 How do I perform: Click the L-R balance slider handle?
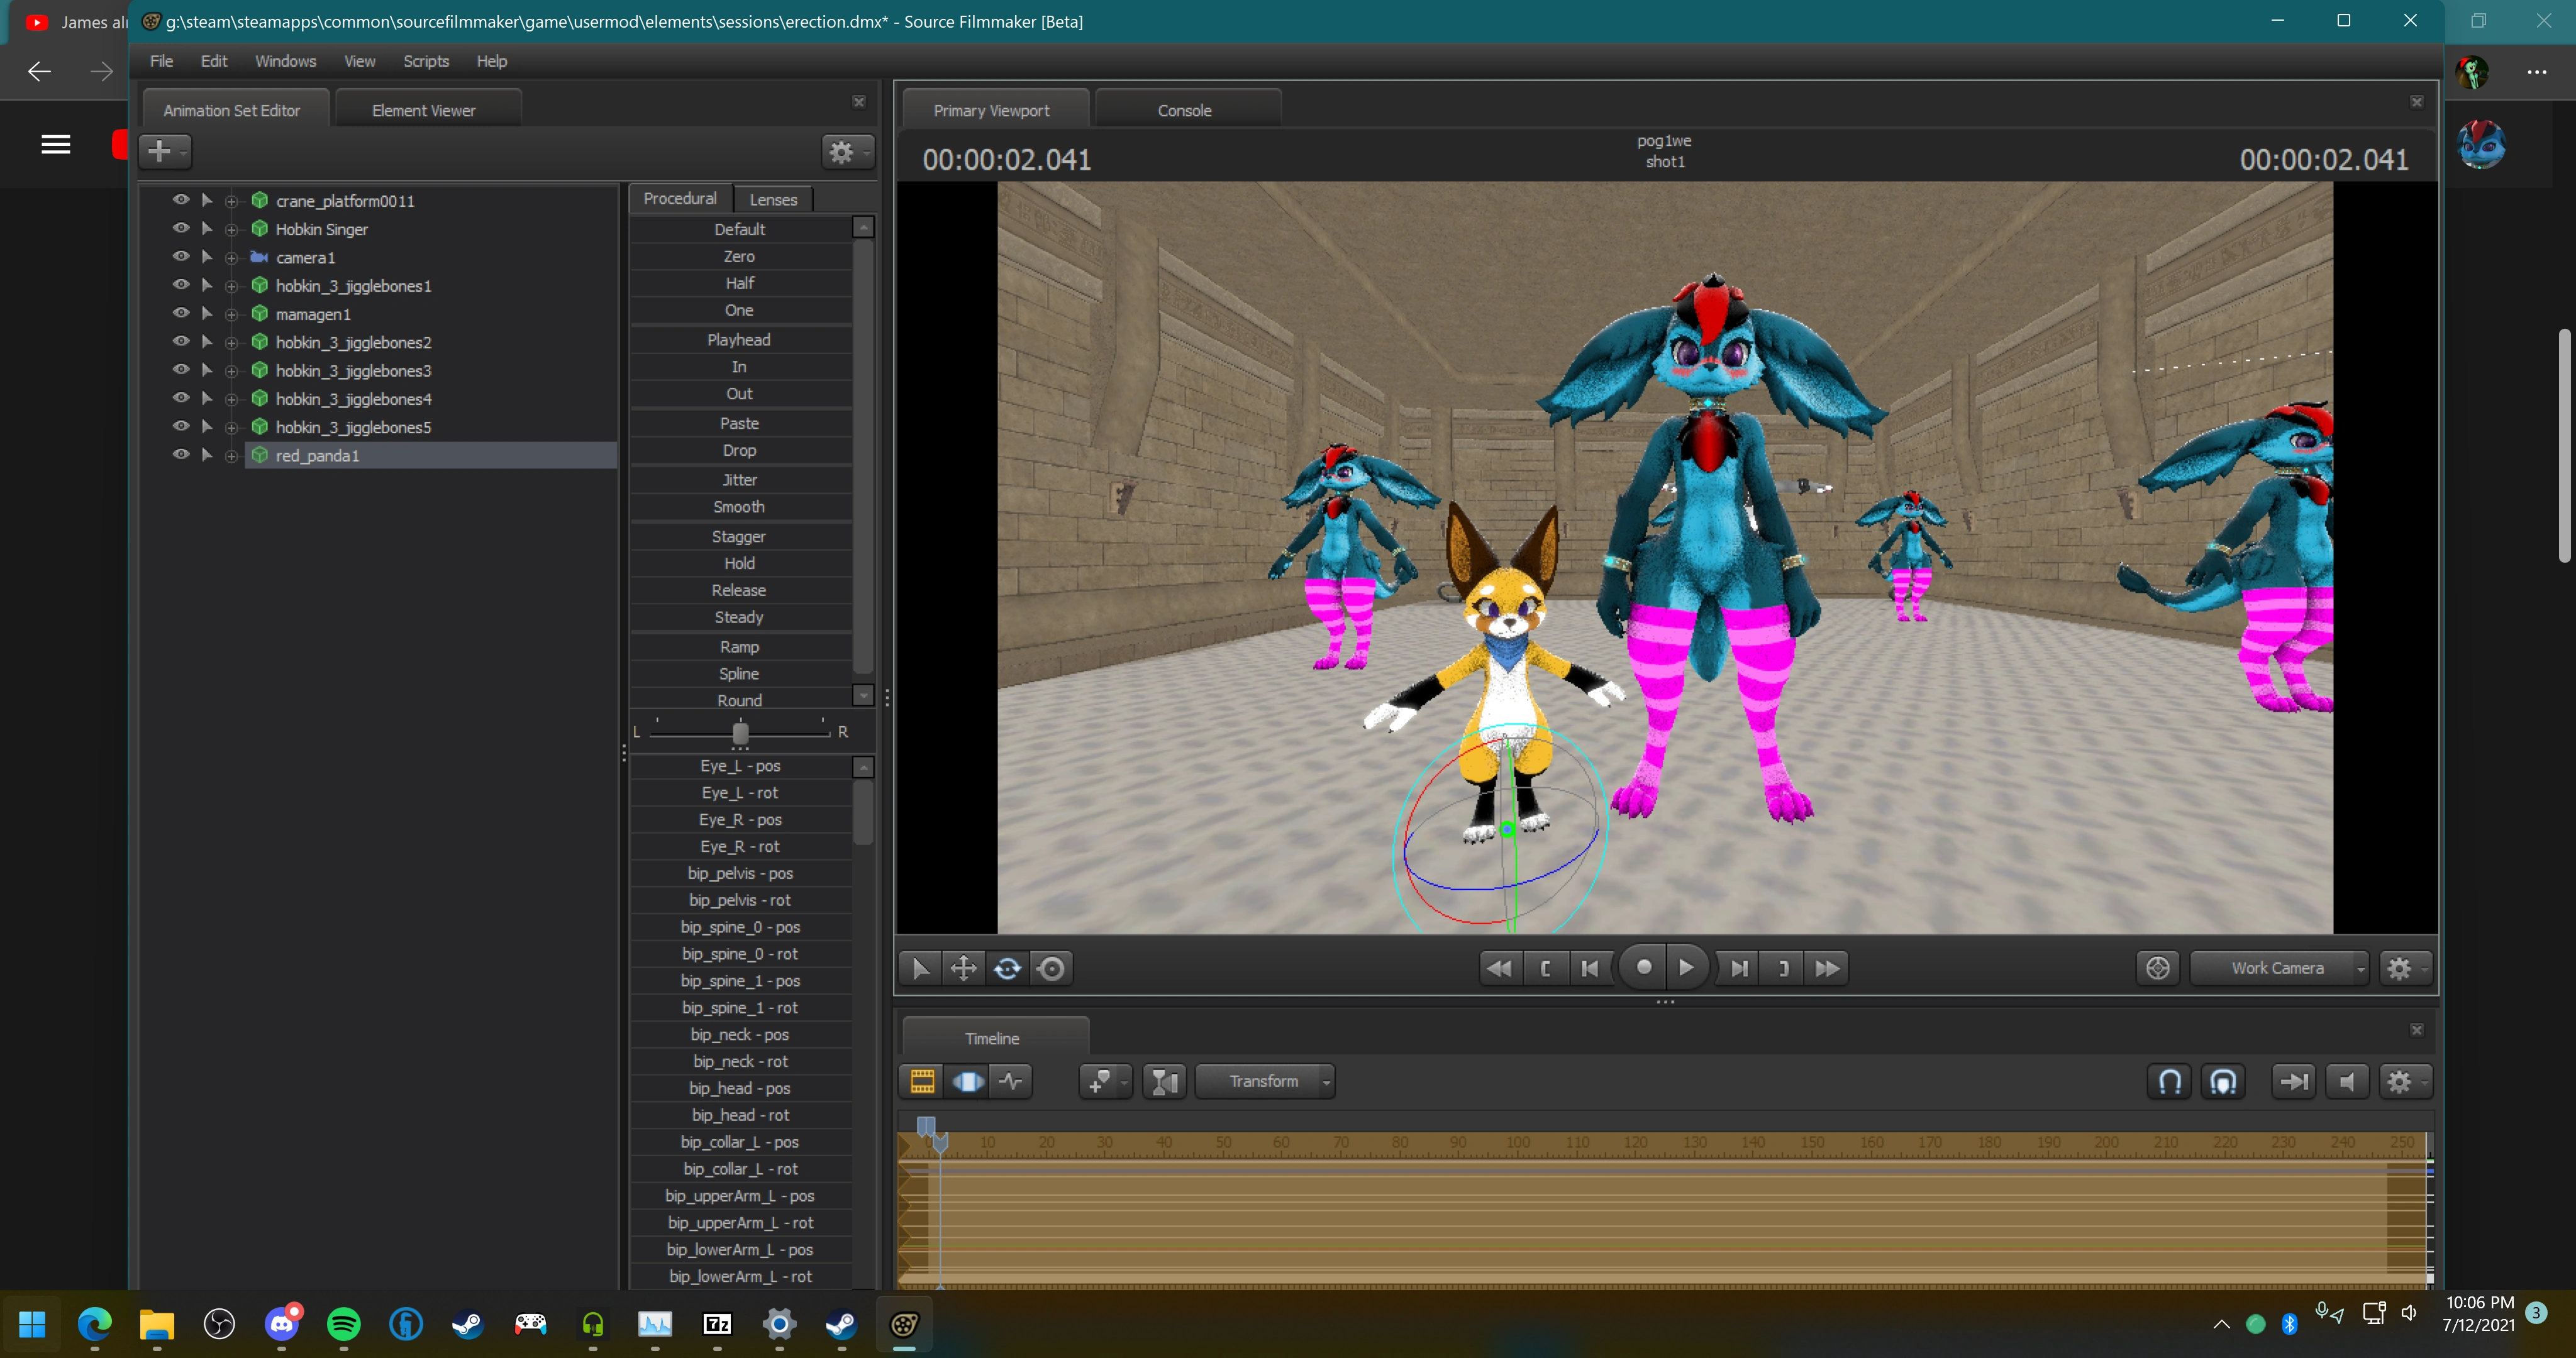(740, 733)
